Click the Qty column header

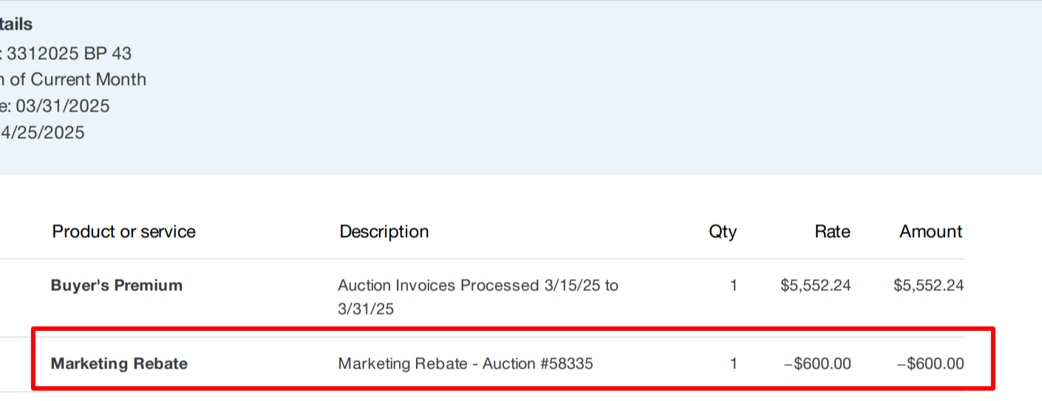(x=722, y=232)
